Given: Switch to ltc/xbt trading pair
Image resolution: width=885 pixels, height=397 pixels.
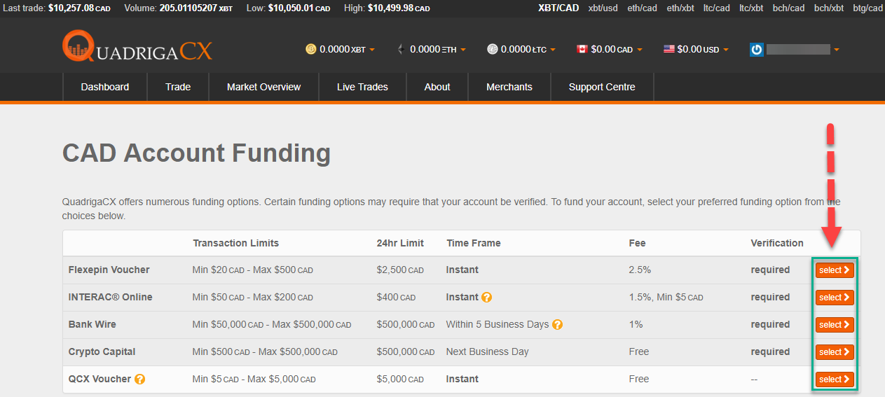Looking at the screenshot, I should coord(751,8).
